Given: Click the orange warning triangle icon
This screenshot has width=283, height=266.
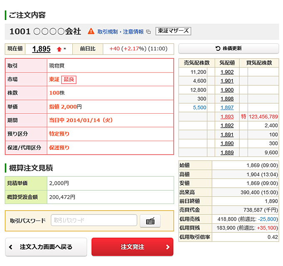Looking at the screenshot, I should [91, 31].
